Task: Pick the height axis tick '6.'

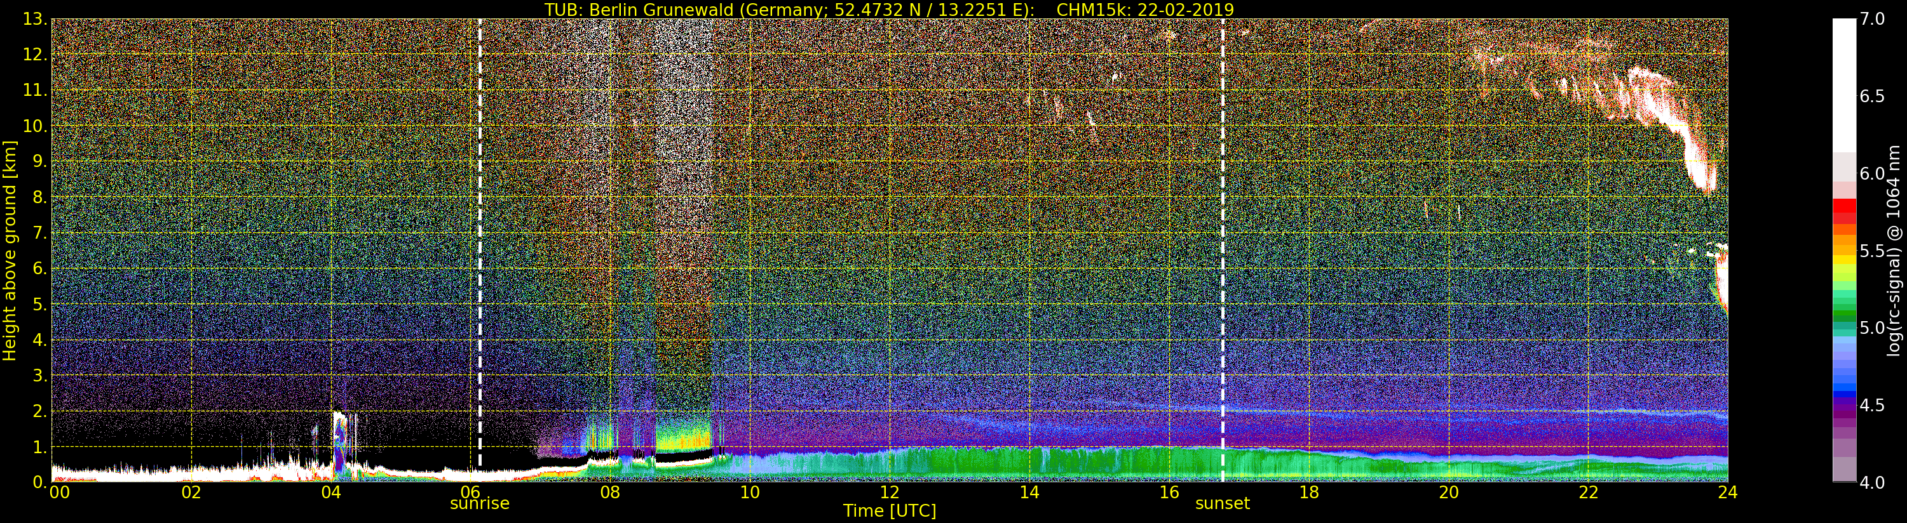Action: 39,268
